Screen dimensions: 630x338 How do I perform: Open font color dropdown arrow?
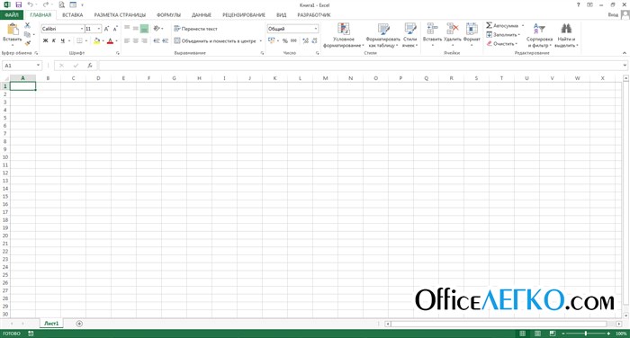pos(116,40)
